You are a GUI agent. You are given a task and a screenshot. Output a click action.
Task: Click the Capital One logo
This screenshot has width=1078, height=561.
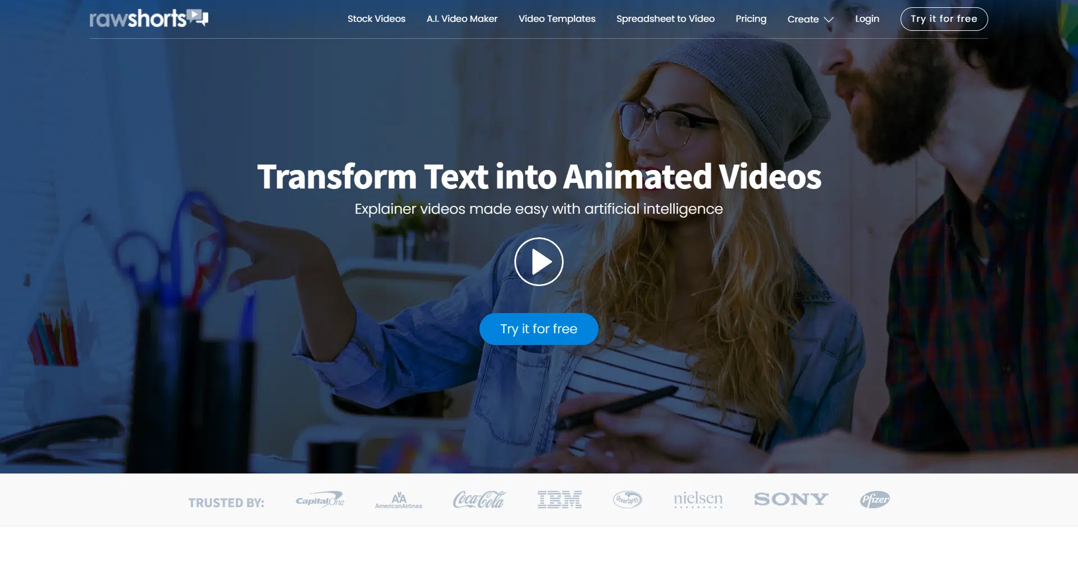click(320, 499)
